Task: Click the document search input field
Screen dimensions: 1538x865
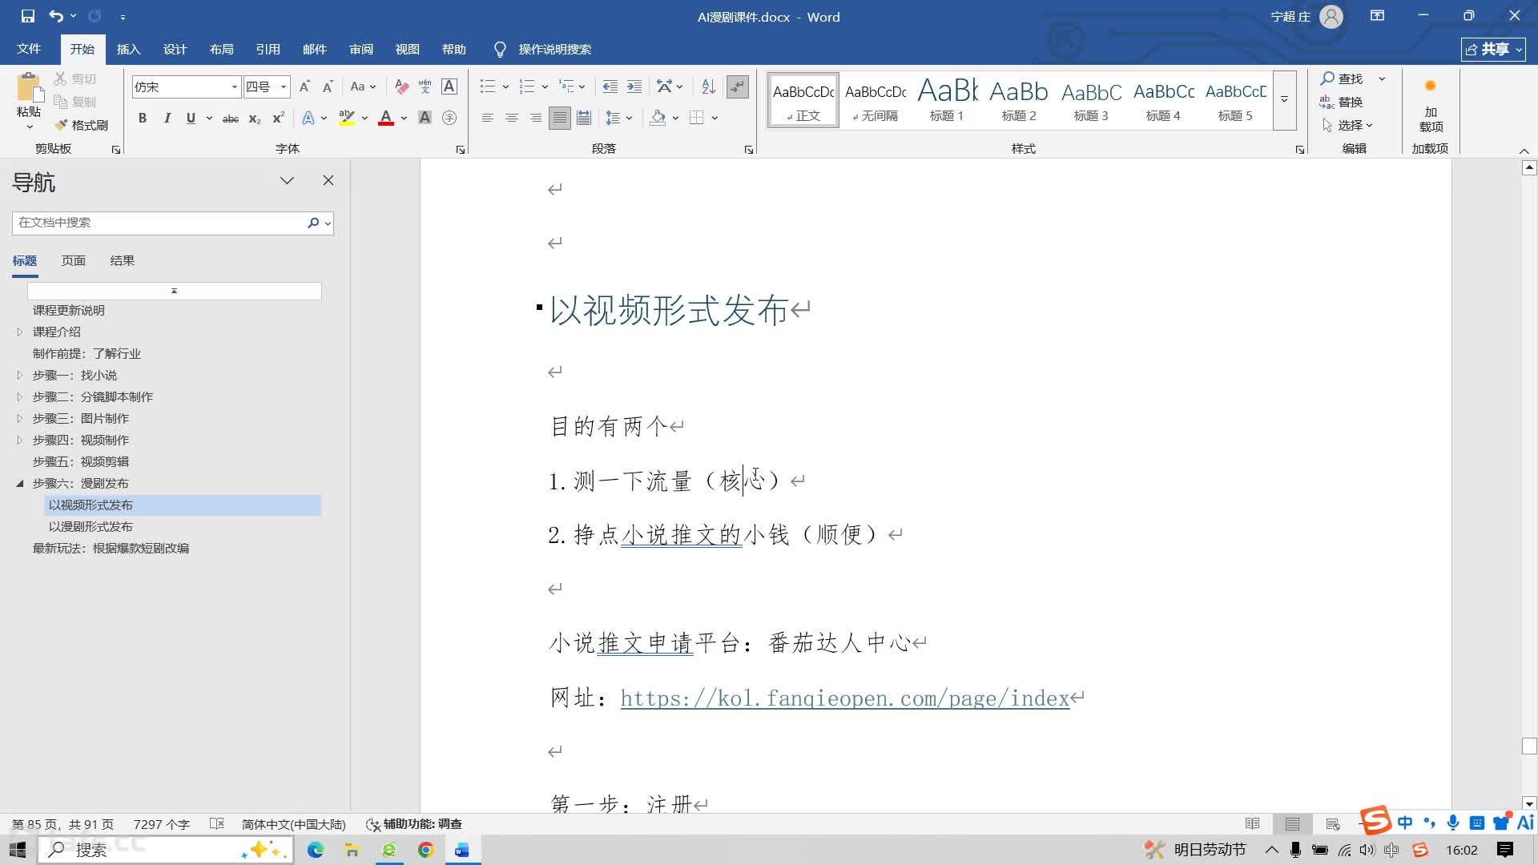Action: 159,223
